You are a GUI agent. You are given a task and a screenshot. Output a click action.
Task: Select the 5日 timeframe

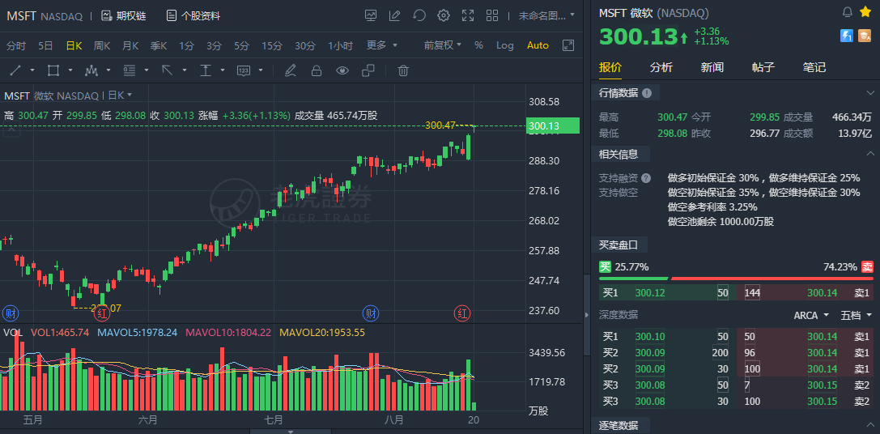45,45
